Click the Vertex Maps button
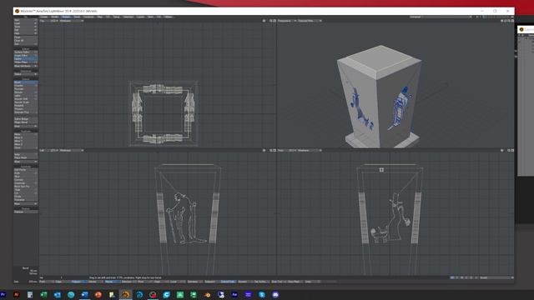 tap(26, 62)
